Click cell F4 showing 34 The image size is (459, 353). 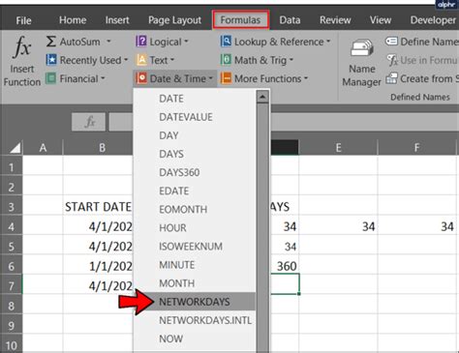coord(417,226)
